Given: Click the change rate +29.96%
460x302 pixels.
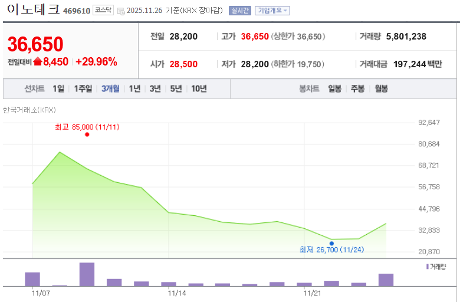Looking at the screenshot, I should pyautogui.click(x=96, y=61).
